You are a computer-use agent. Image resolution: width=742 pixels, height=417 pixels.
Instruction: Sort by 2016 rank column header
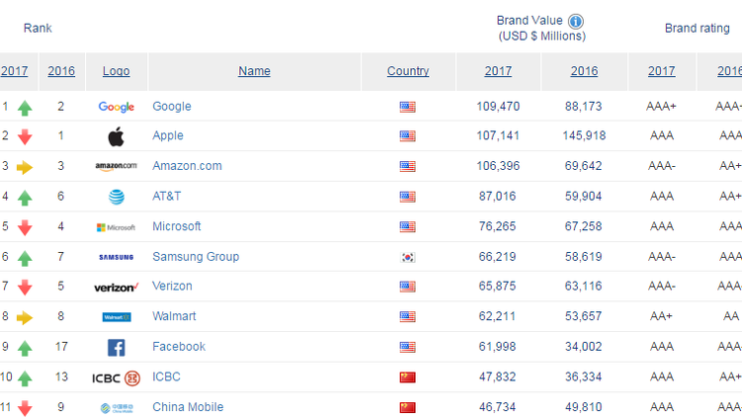61,71
